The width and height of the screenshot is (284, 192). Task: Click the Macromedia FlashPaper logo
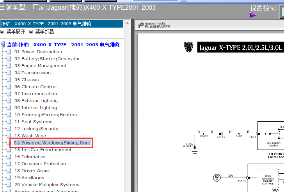click(154, 25)
